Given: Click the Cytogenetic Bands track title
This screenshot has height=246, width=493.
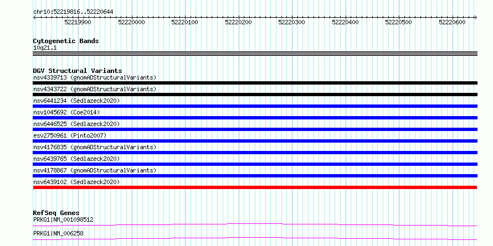Looking at the screenshot, I should coord(66,41).
